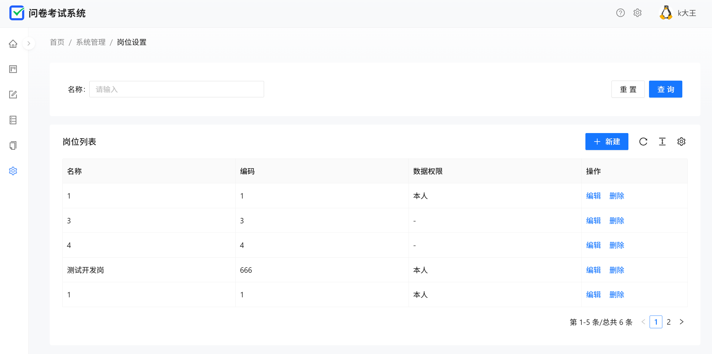712x354 pixels.
Task: Click the dashboard board icon in sidebar
Action: pos(13,69)
